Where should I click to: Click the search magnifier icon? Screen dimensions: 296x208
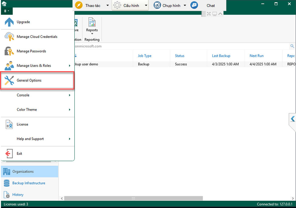point(292,46)
